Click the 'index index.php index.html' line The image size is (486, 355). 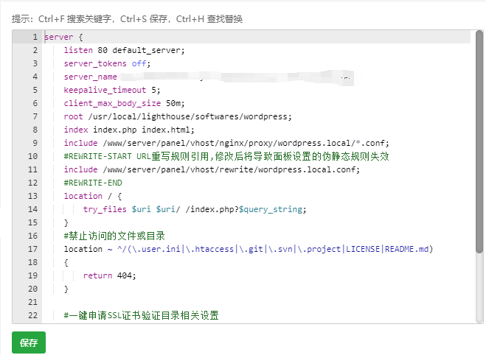pyautogui.click(x=129, y=130)
